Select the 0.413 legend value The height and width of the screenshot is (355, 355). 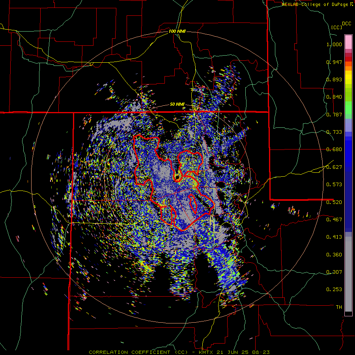334,237
